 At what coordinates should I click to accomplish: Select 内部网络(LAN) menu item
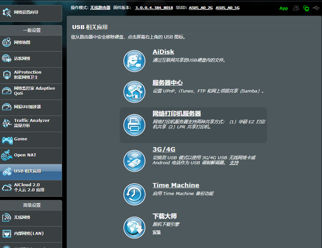31,234
